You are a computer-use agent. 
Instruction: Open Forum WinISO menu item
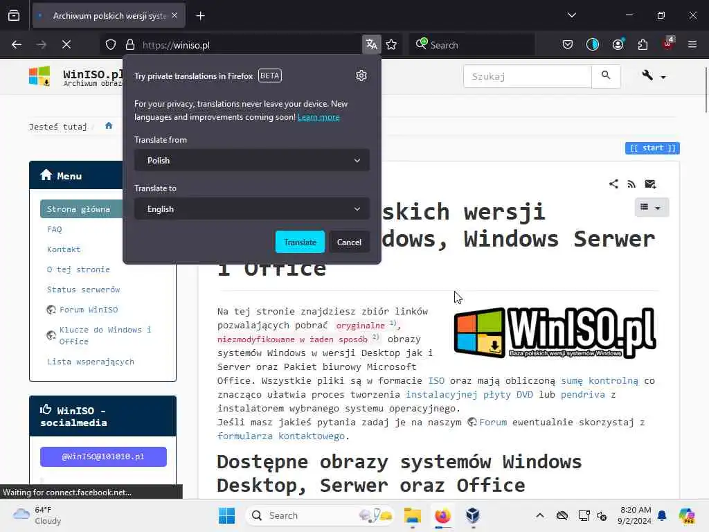point(88,310)
